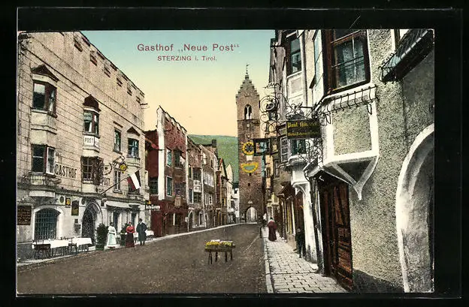Click the "STERZING i. Tirol" caption
The image size is (469, 307).
188,58
